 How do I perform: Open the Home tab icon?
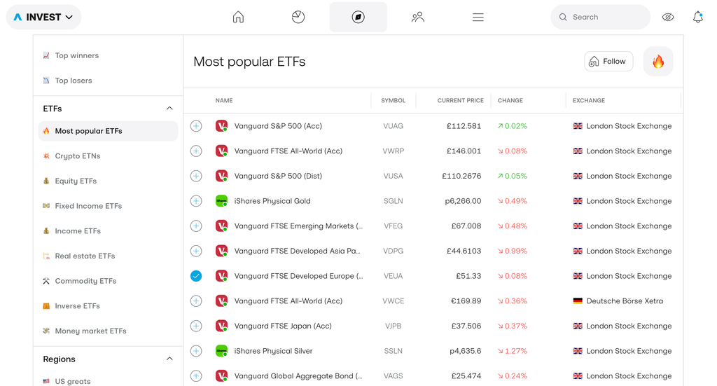[238, 17]
